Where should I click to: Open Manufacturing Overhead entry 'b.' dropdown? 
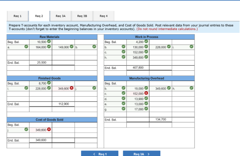tap(115, 88)
